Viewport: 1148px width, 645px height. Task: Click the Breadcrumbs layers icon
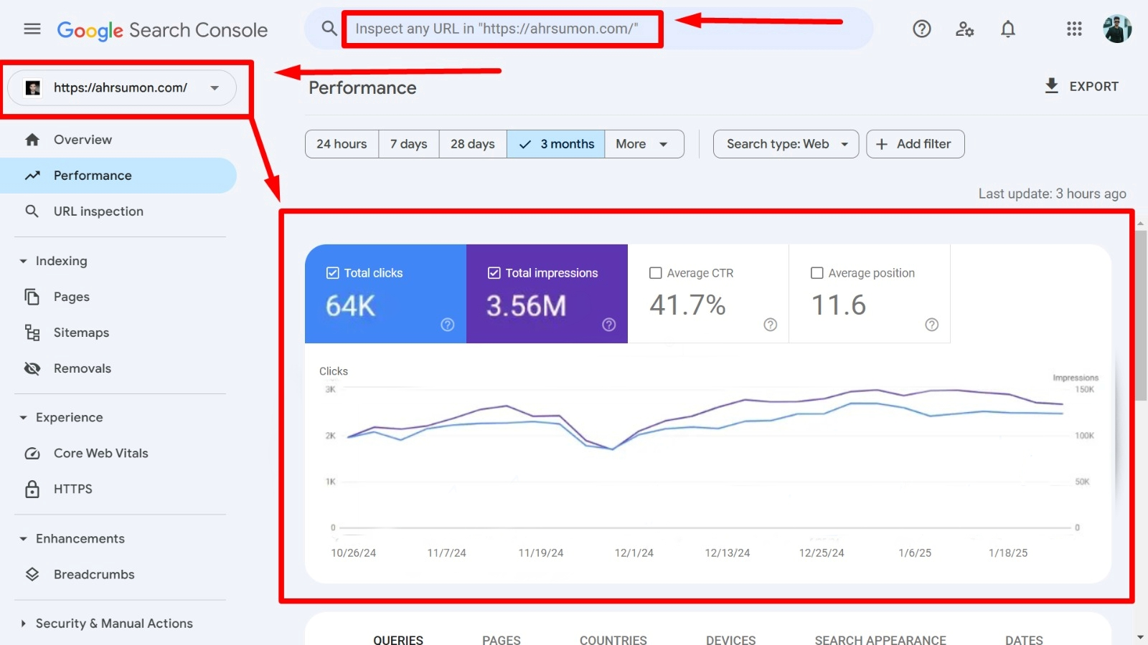[32, 575]
